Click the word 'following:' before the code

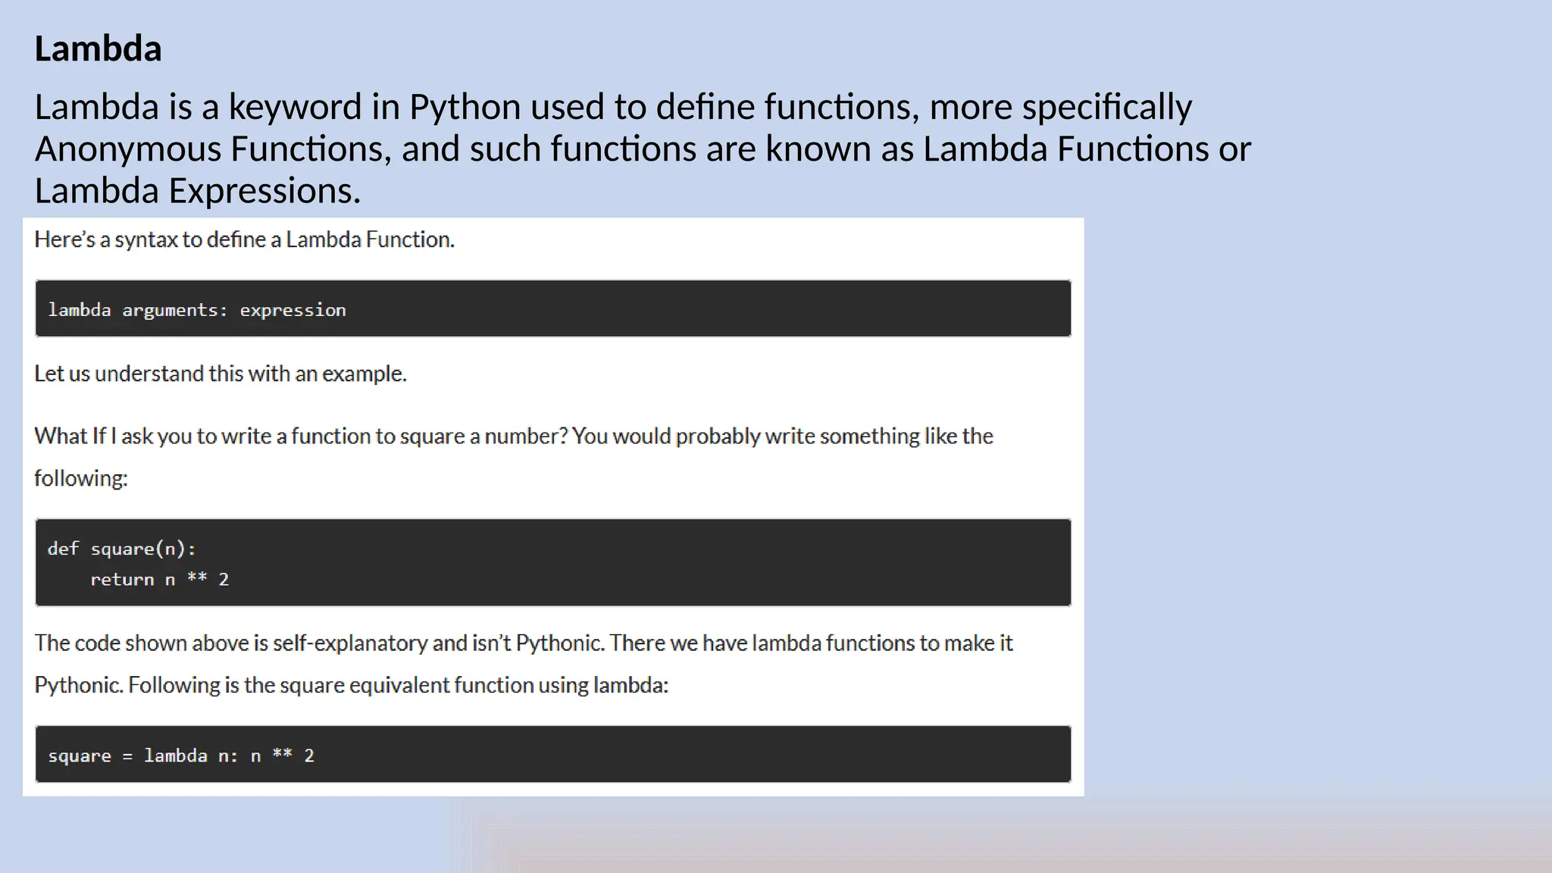click(81, 478)
